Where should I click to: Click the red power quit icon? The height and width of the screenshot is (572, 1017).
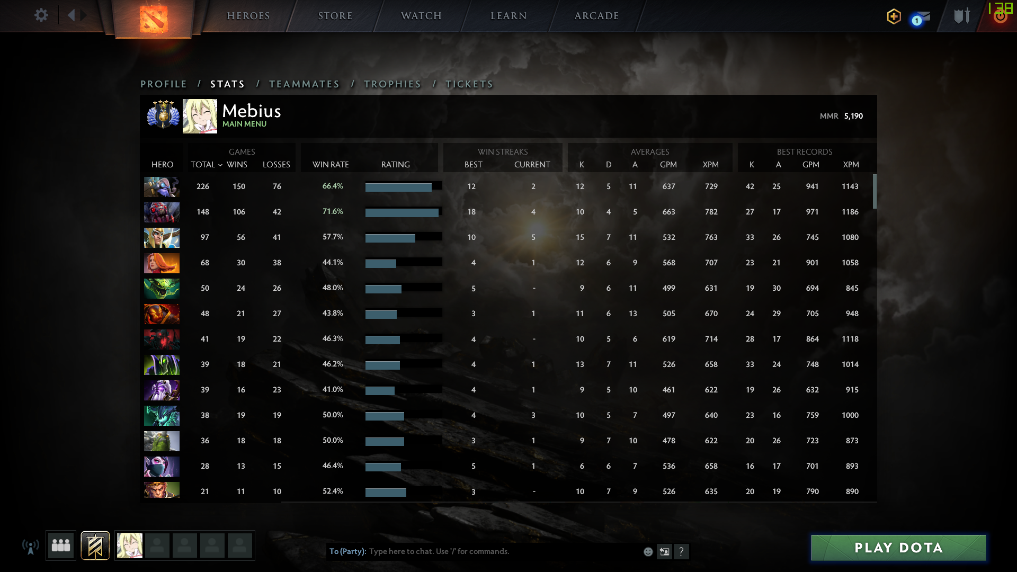[1000, 16]
